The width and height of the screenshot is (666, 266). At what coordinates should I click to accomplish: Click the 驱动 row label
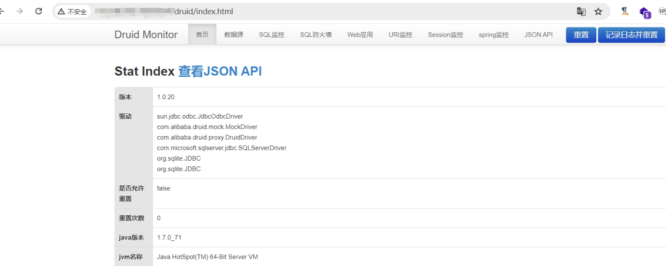point(125,116)
